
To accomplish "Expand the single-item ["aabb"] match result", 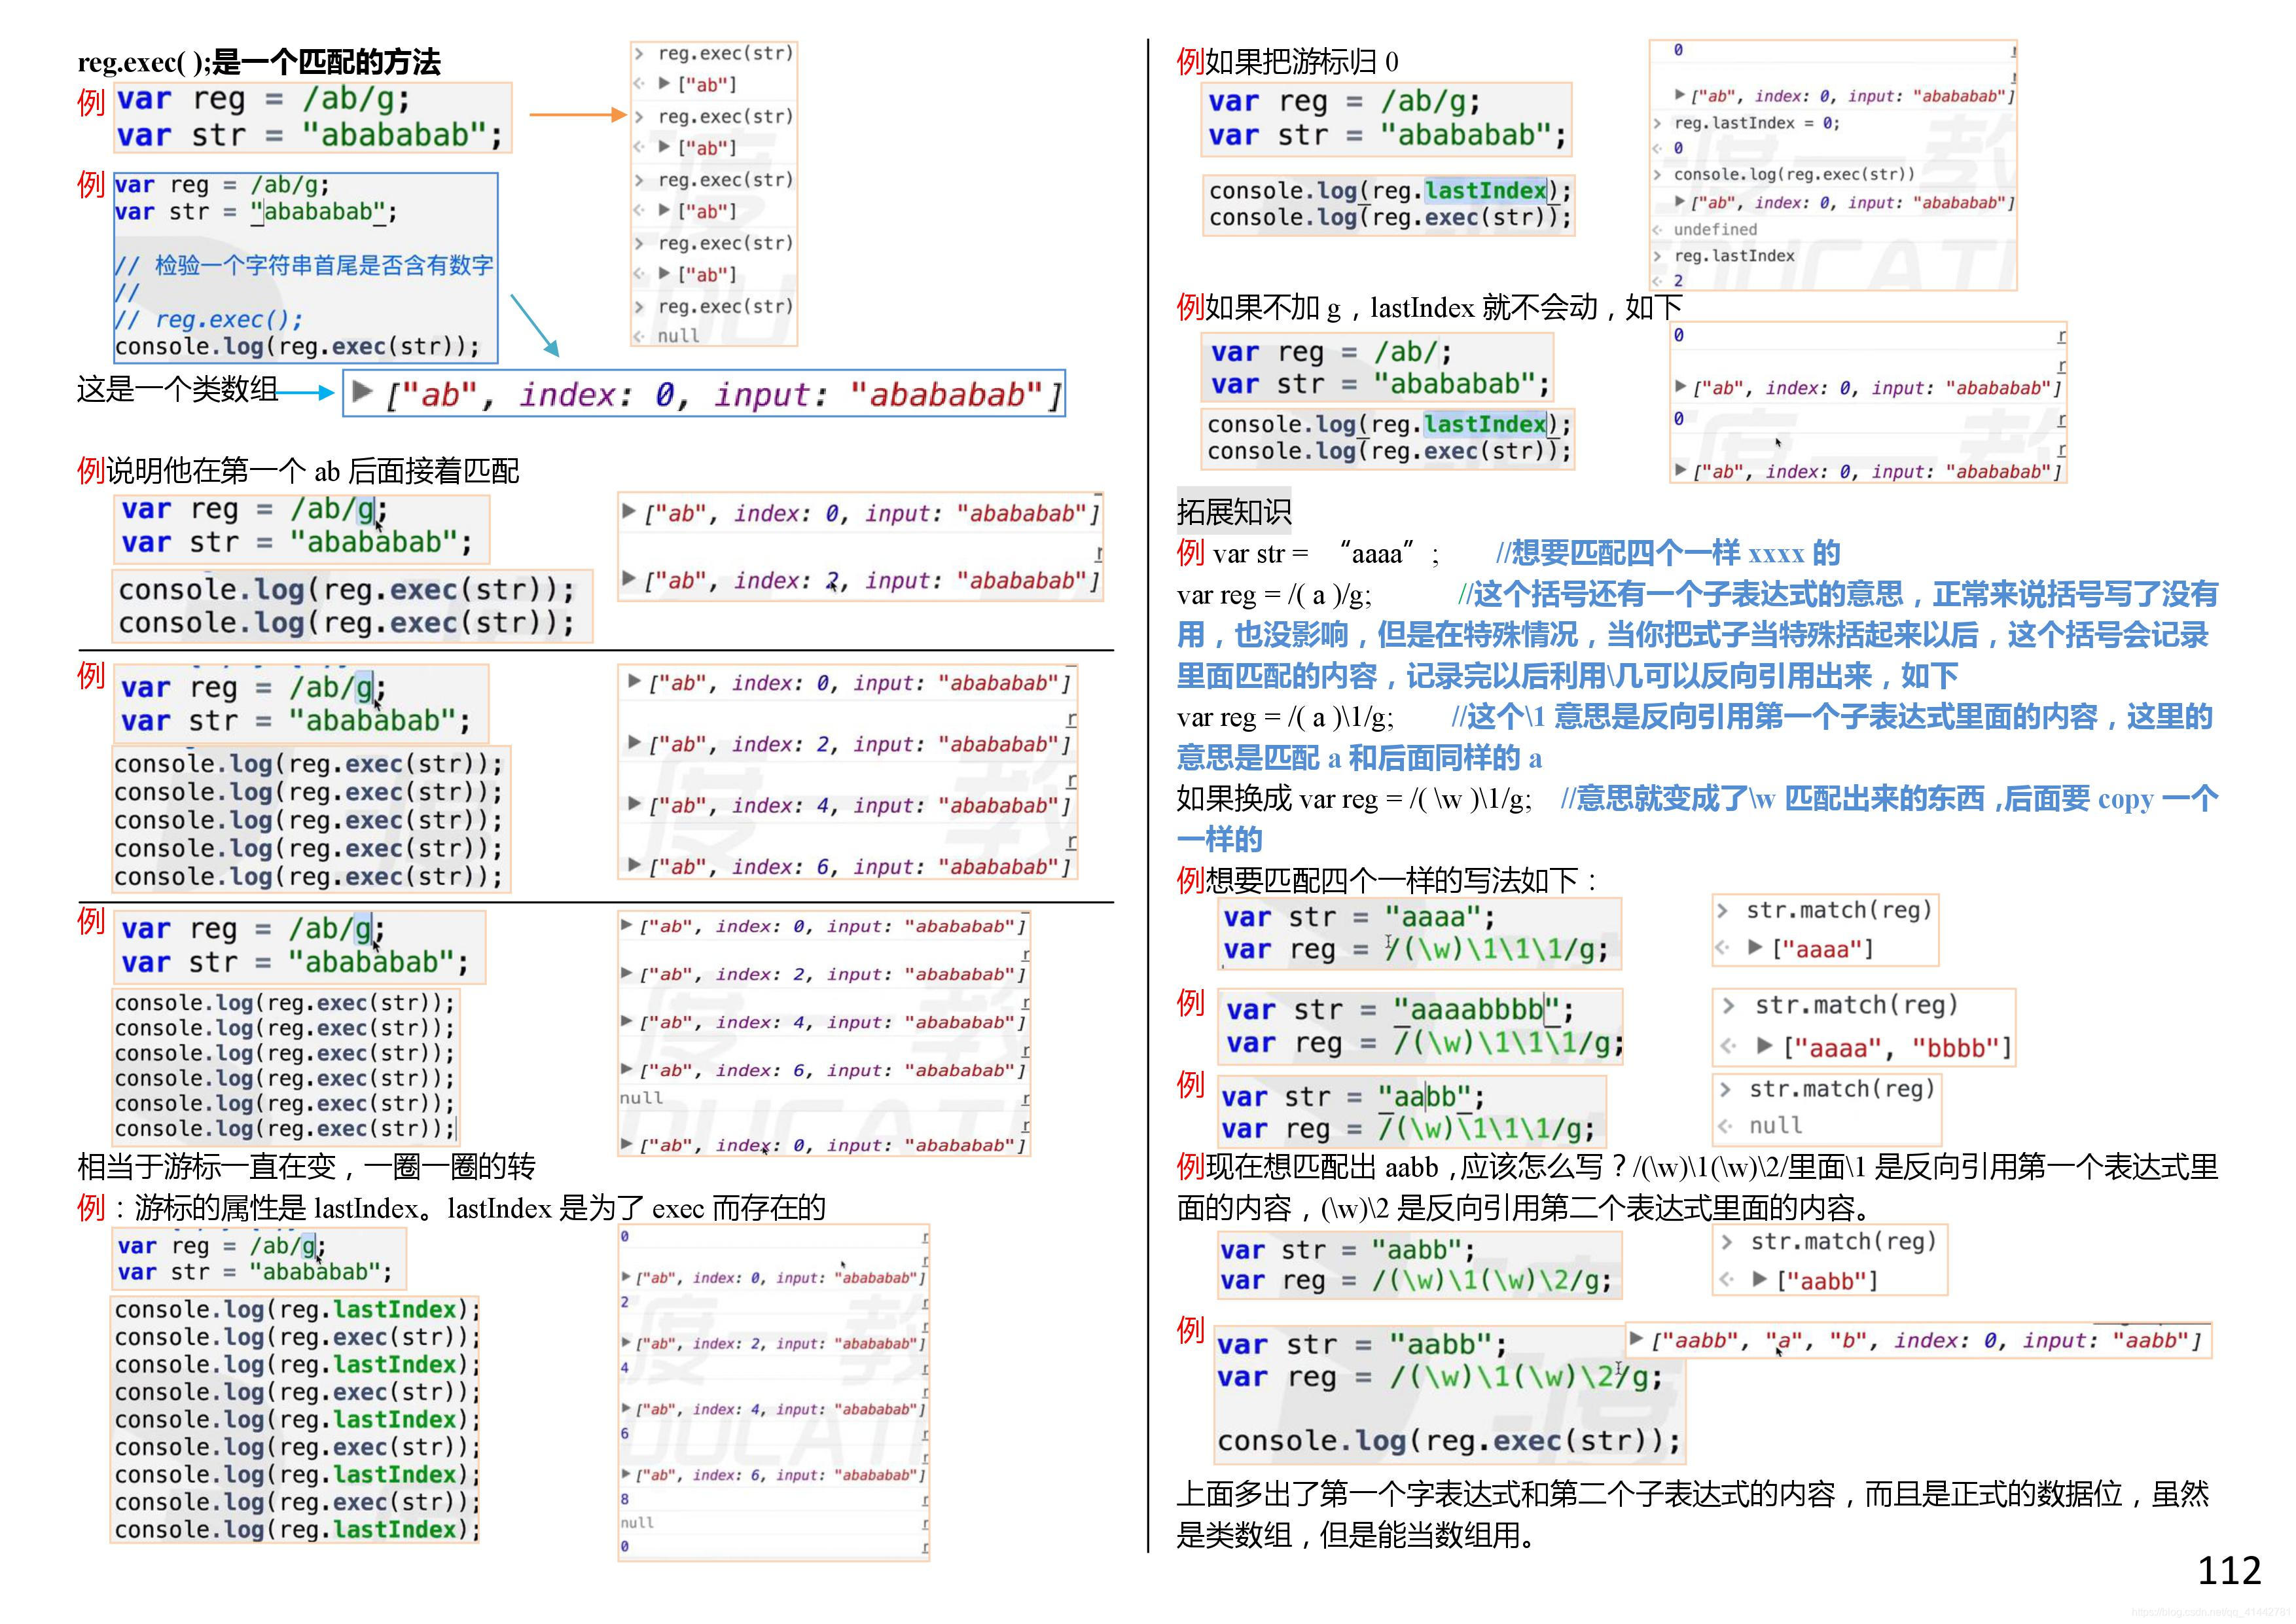I will tap(1761, 1279).
